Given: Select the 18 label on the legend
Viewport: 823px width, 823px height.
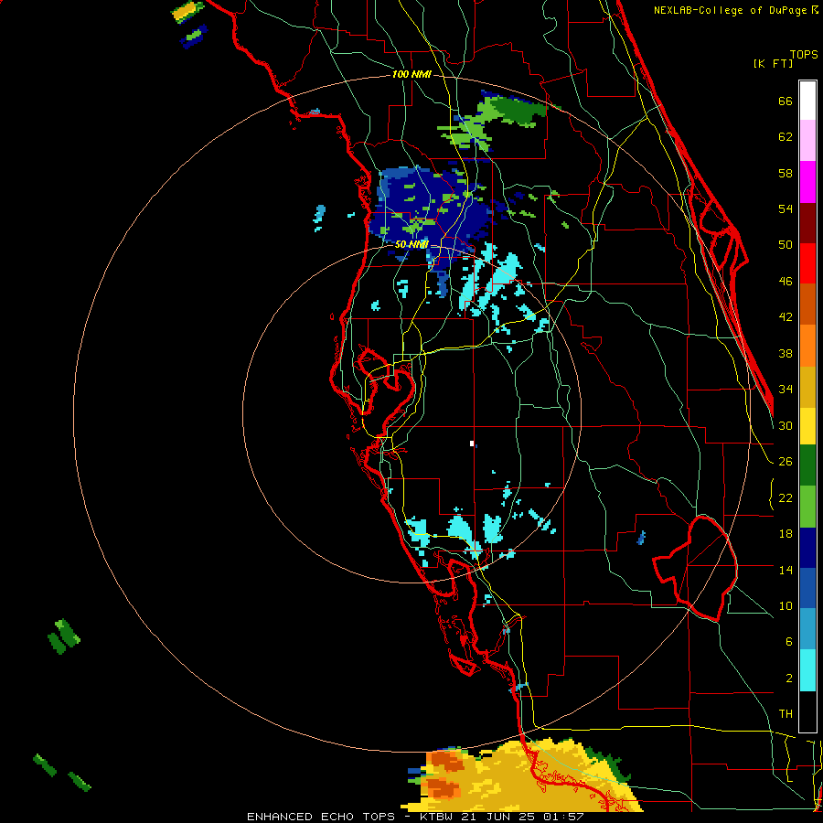Looking at the screenshot, I should pos(786,534).
